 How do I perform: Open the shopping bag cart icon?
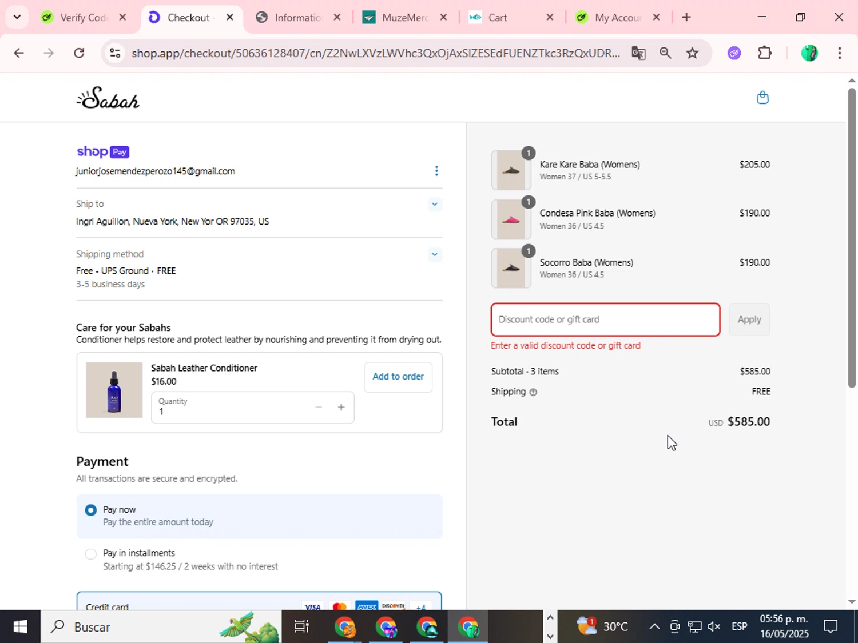tap(762, 98)
